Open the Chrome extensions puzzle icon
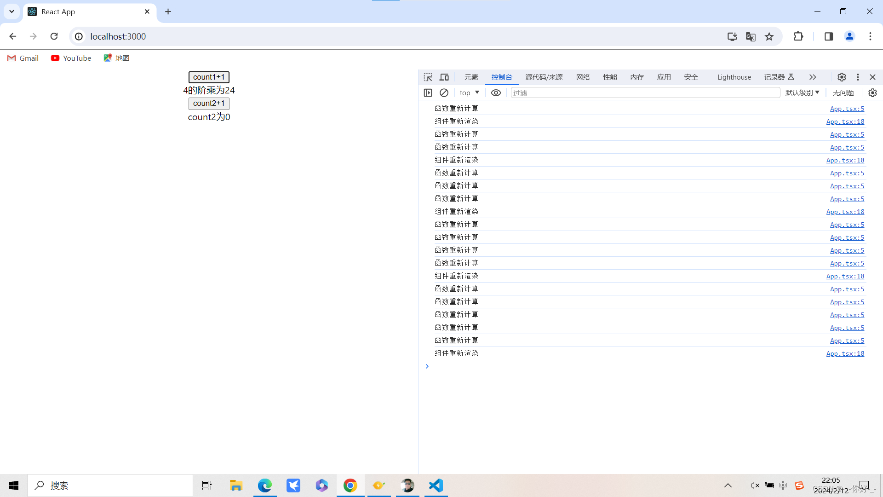The image size is (883, 497). 798,36
